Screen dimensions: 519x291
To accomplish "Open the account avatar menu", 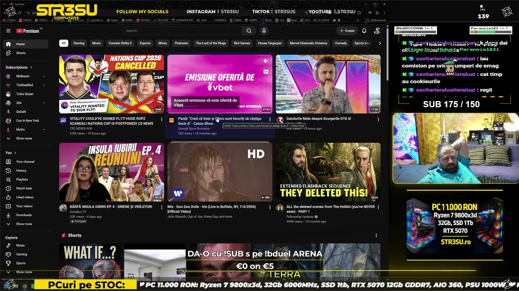I will click(x=377, y=31).
